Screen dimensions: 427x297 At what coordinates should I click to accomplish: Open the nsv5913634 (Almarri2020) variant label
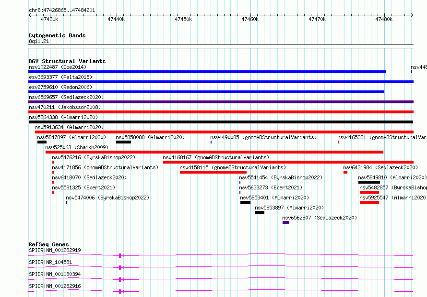coord(69,127)
